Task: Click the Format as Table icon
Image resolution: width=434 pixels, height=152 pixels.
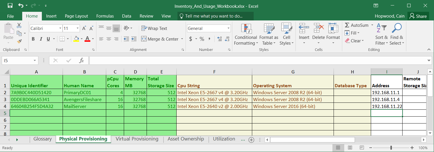Action: (x=269, y=29)
